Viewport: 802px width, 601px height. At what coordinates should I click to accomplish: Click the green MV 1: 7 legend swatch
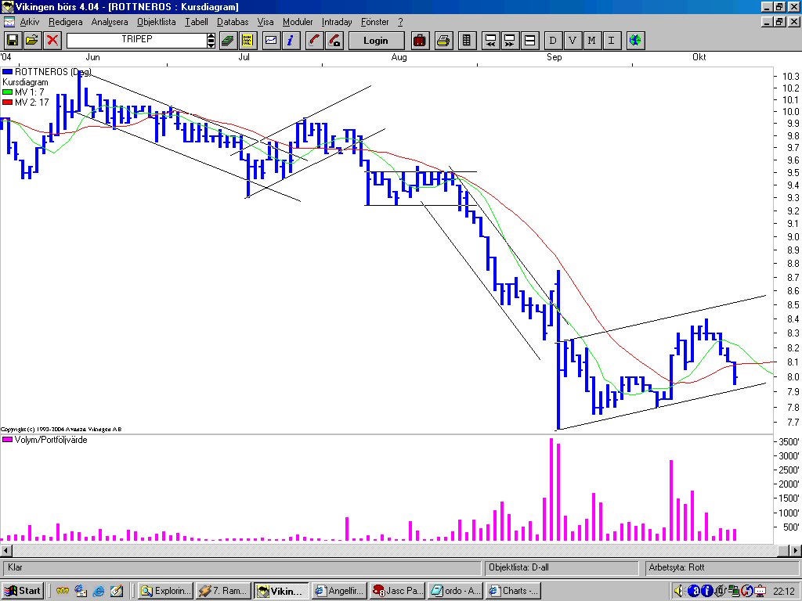[7, 92]
